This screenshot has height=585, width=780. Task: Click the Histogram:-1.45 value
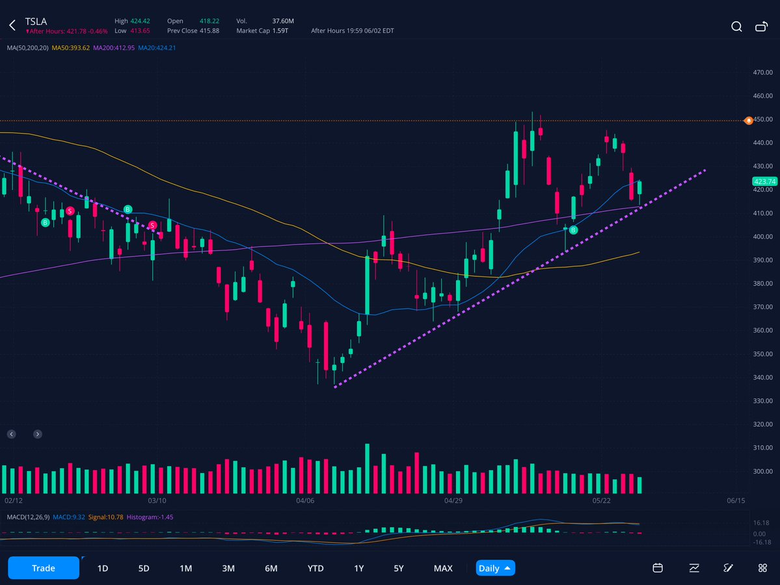tap(150, 517)
